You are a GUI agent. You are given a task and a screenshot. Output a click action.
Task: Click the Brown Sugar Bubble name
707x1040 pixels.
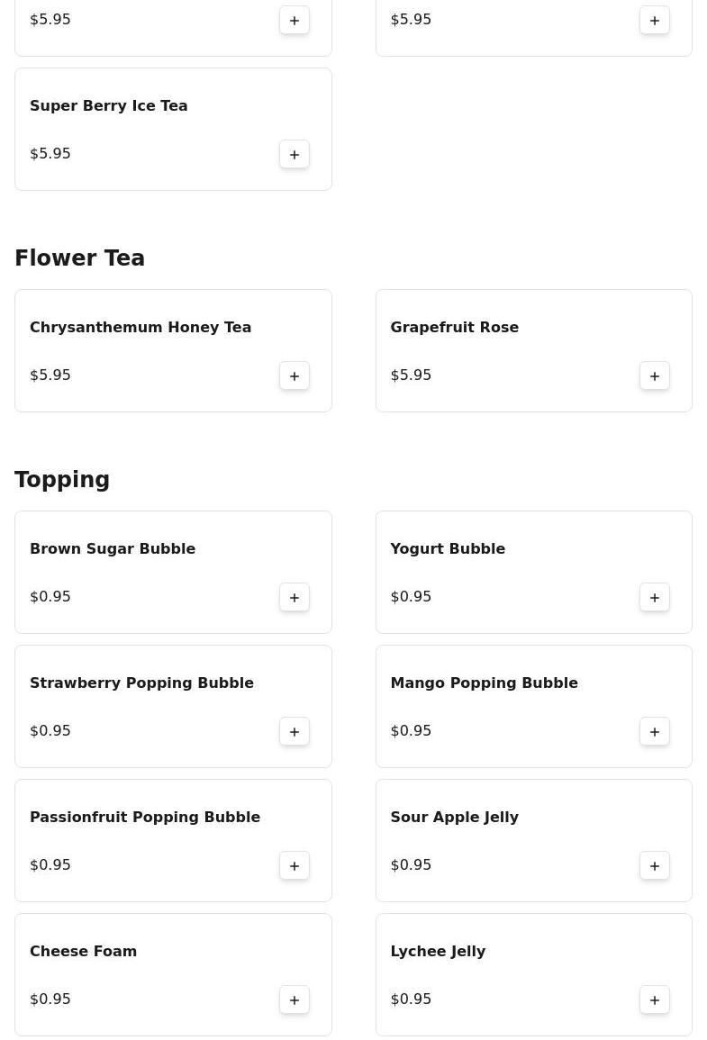(113, 549)
